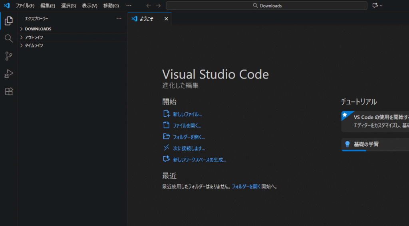The height and width of the screenshot is (226, 409).
Task: Open the Run and Debug view icon
Action: click(8, 74)
